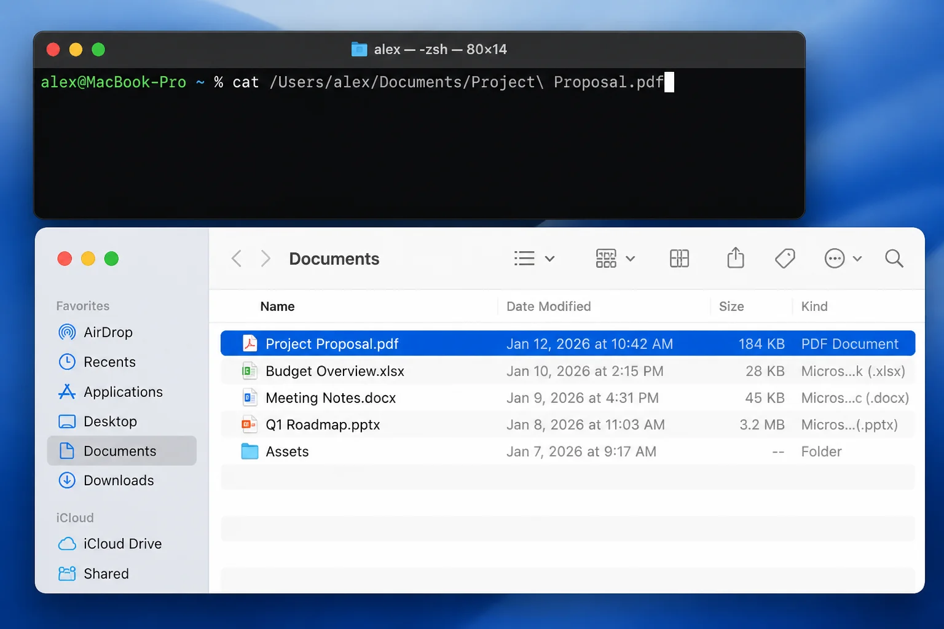
Task: Select Documents in the sidebar
Action: [x=122, y=451]
